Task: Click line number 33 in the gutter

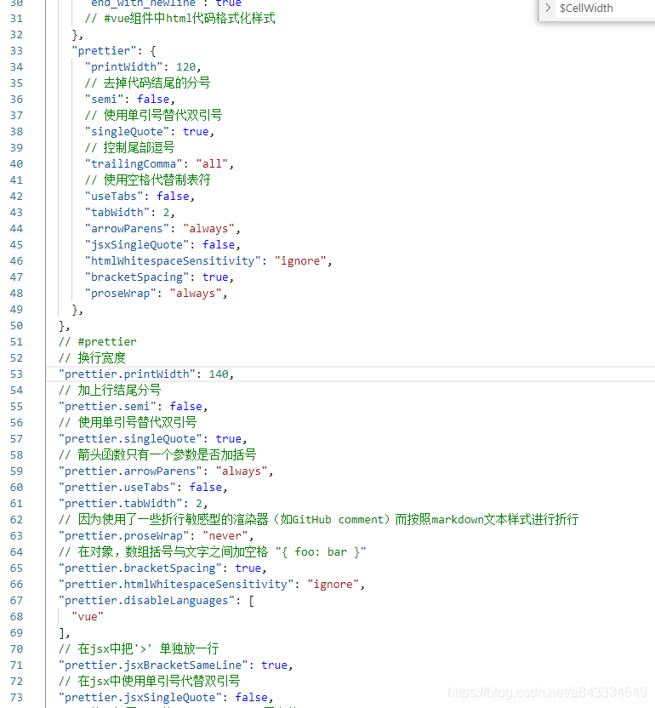Action: point(17,50)
